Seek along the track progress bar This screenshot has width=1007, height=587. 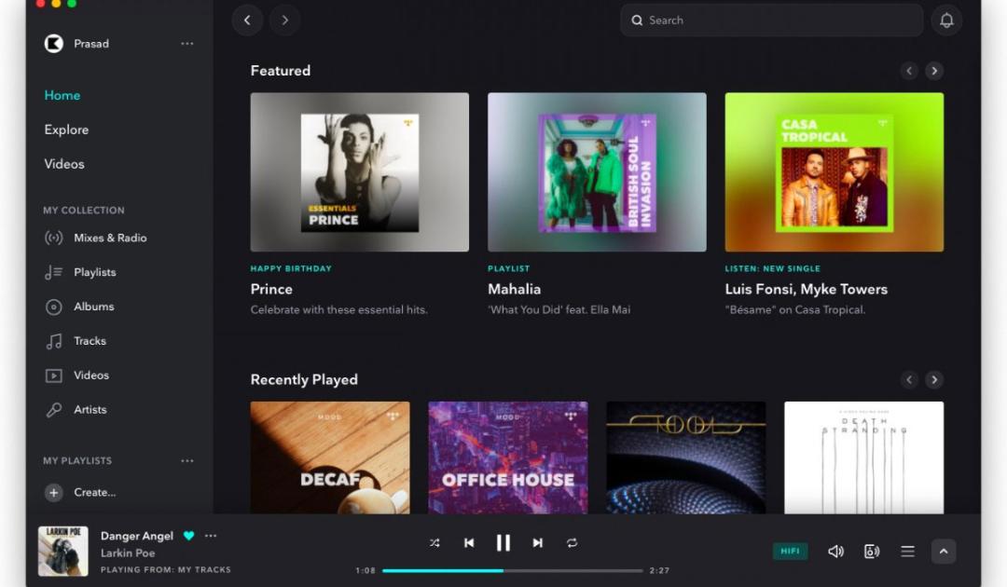513,570
